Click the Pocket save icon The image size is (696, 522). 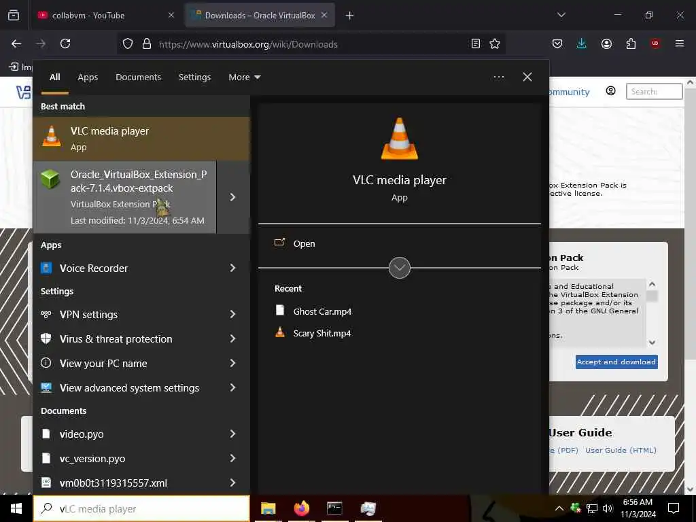coord(557,43)
